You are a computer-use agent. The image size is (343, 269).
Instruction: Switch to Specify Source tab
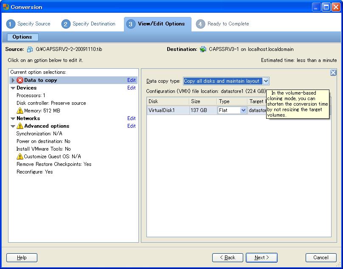pos(28,24)
